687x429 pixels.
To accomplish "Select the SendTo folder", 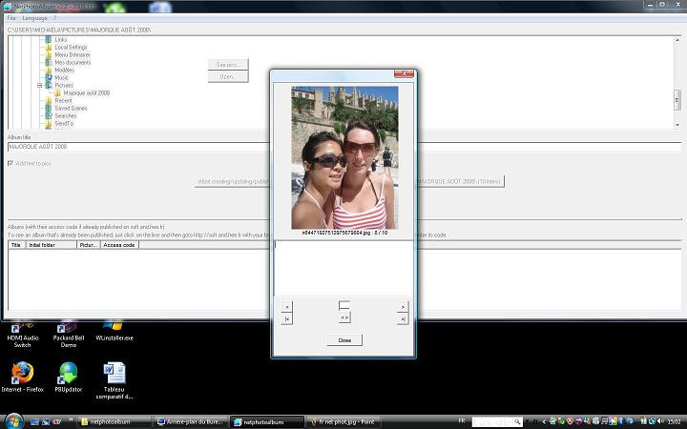I will click(x=64, y=123).
